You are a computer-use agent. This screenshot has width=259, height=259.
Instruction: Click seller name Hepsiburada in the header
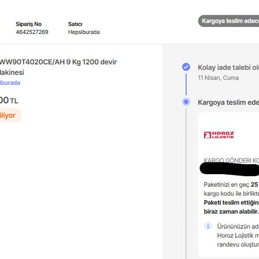(84, 32)
